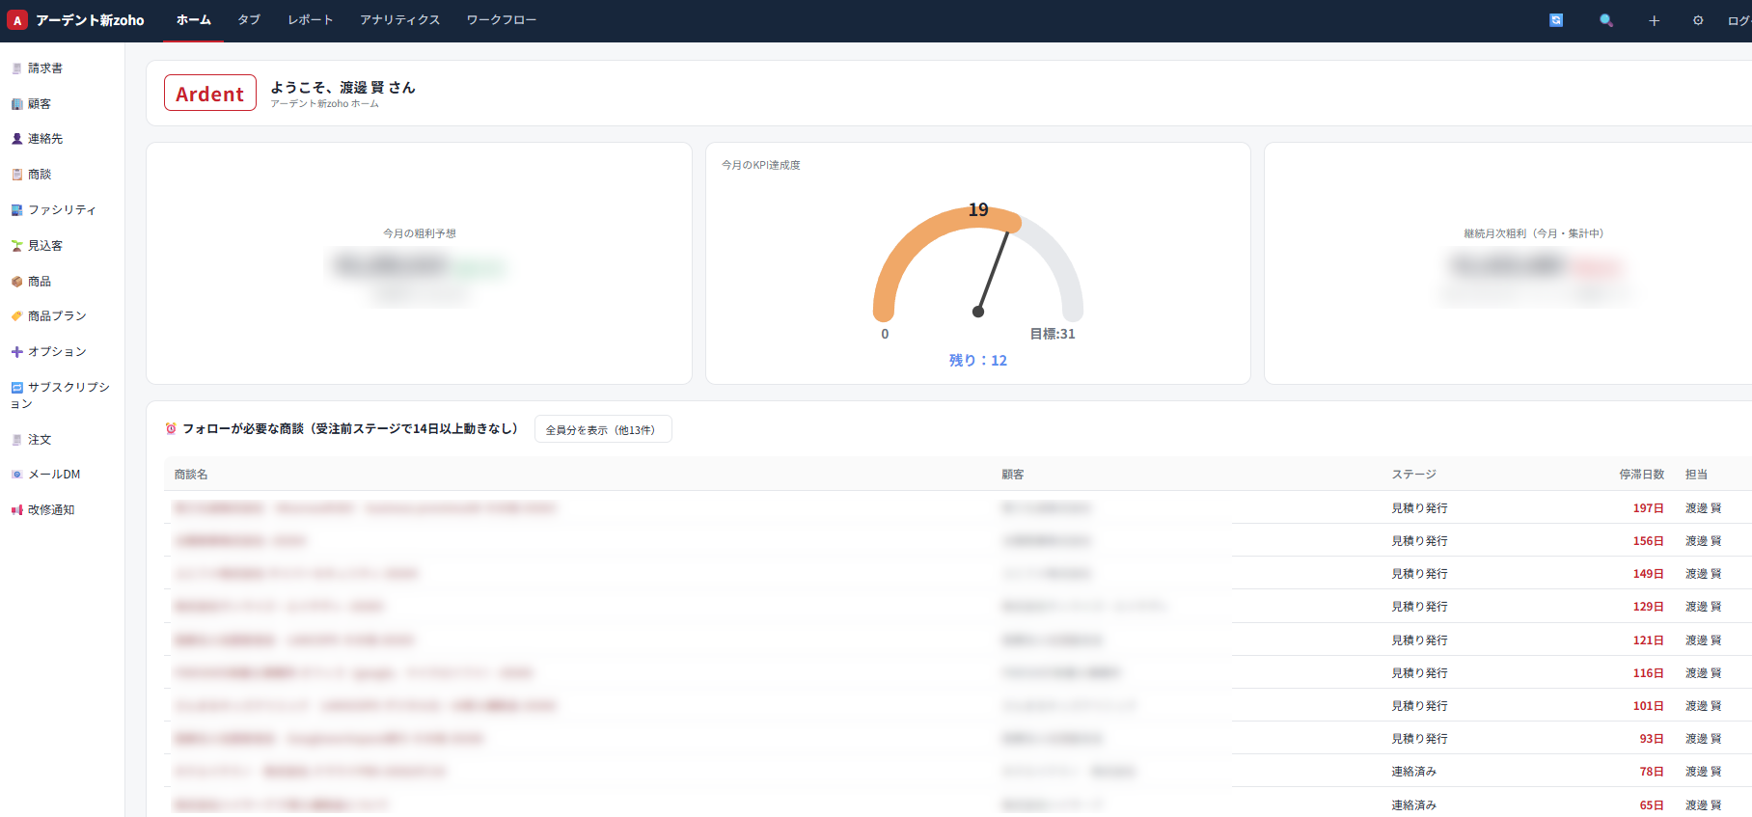Click the '目標:31' gauge label
1752x817 pixels.
pos(1053,334)
